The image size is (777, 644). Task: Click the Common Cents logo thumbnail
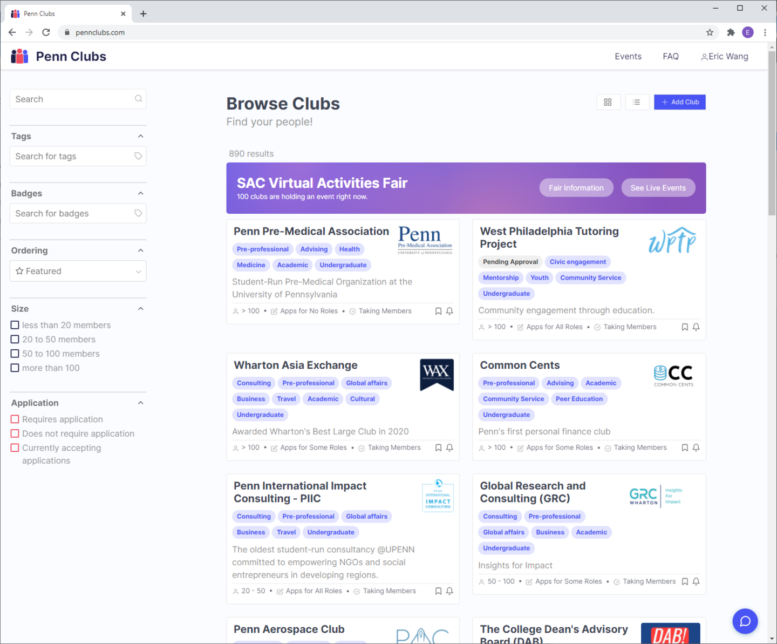point(673,375)
